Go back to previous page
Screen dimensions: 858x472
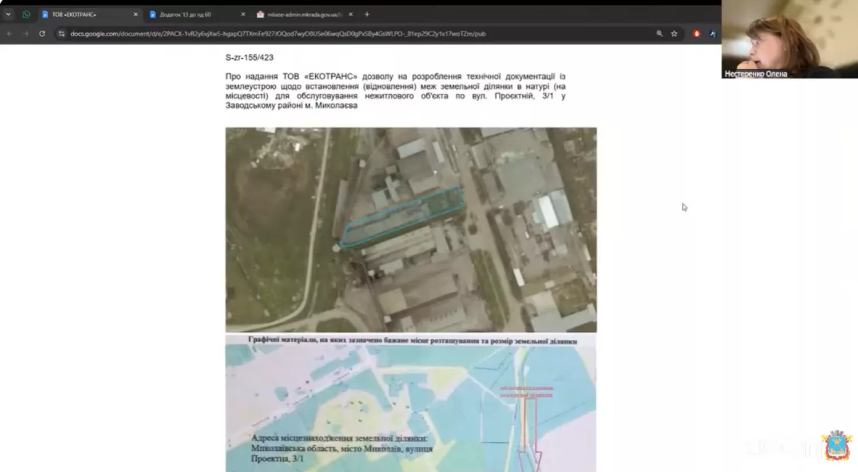pos(10,34)
